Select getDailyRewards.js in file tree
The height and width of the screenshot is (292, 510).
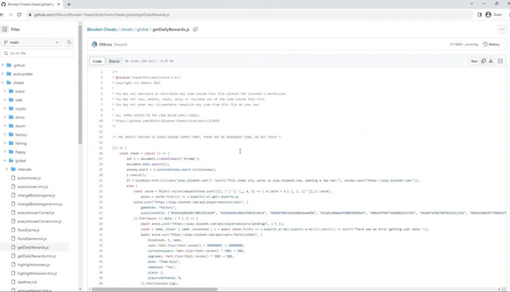[33, 247]
